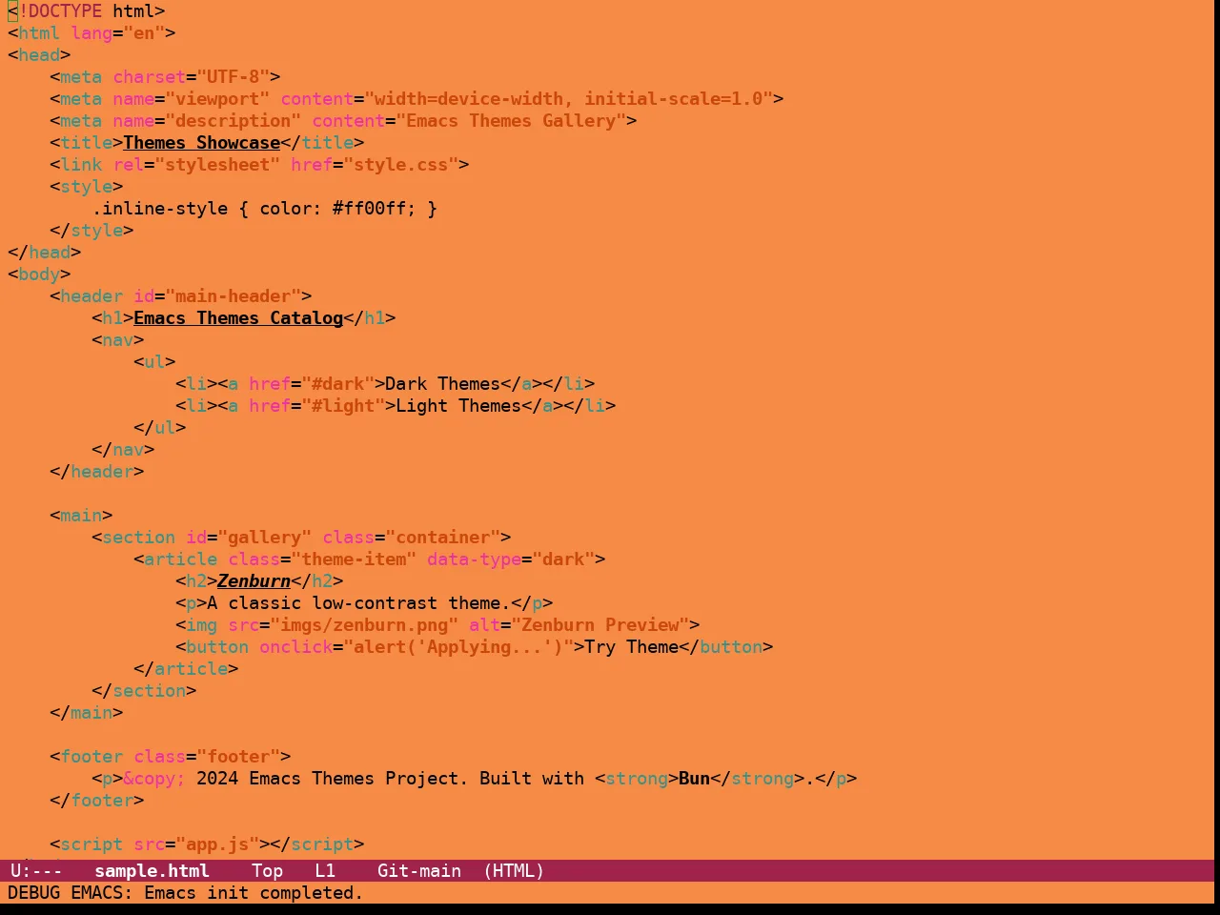Click the "gallery" id value
Image resolution: width=1220 pixels, height=915 pixels.
coord(265,538)
